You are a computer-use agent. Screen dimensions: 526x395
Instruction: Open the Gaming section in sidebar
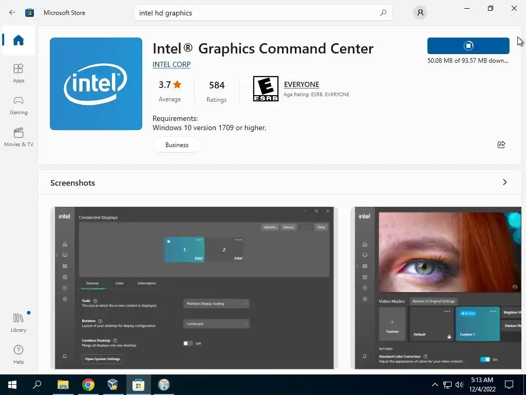tap(18, 105)
